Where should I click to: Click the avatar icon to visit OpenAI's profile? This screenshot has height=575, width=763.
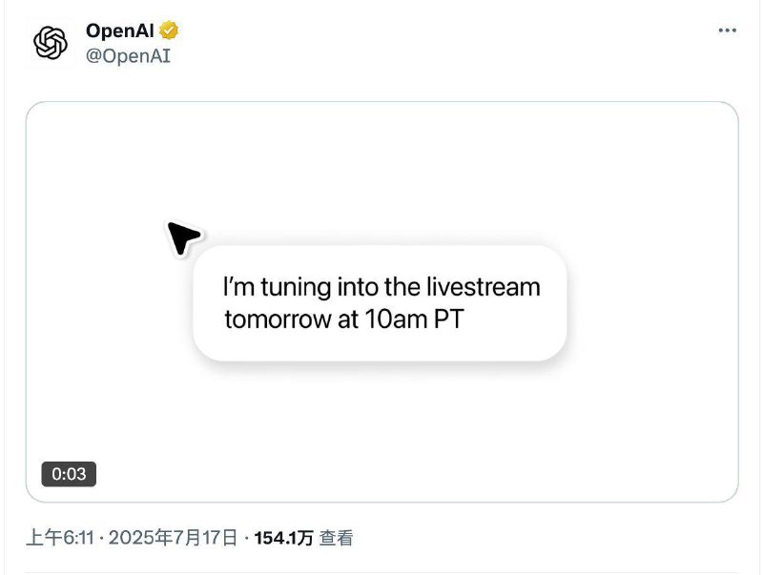click(49, 44)
